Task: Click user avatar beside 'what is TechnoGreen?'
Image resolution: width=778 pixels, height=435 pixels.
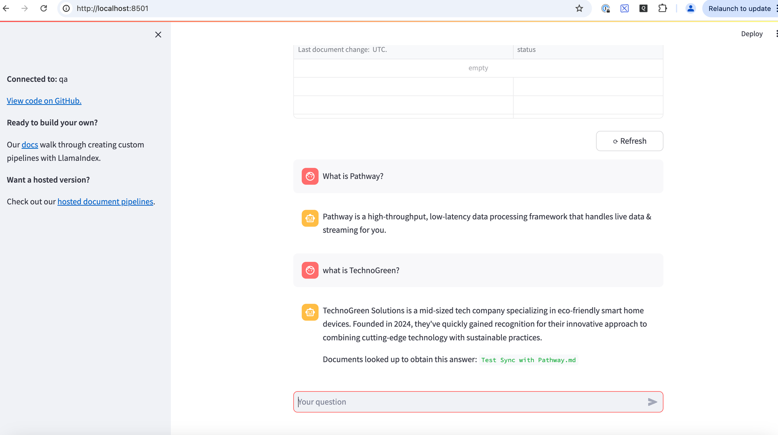Action: 310,270
